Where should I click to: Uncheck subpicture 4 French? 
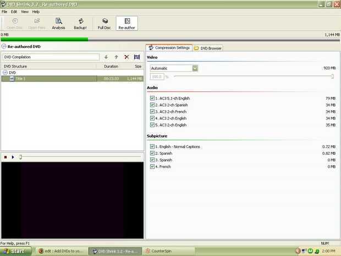[152, 166]
